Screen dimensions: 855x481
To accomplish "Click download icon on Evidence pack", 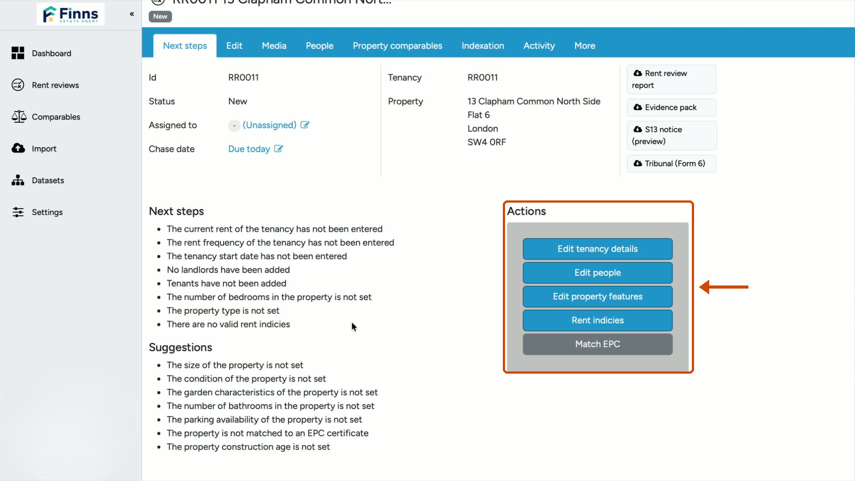I will click(x=638, y=107).
